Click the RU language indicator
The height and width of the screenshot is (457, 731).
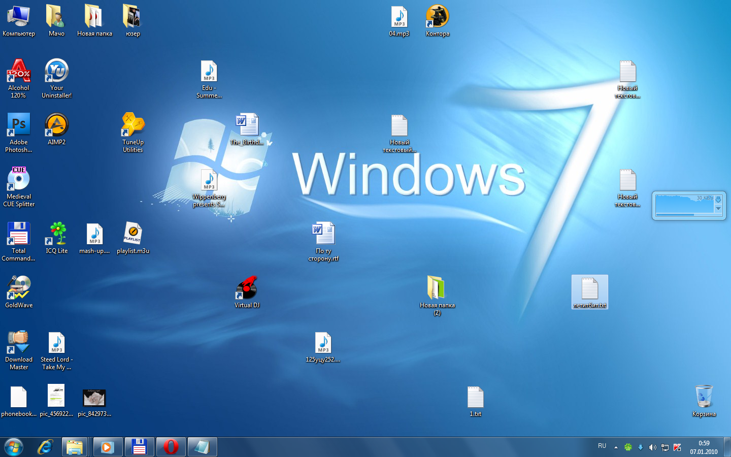[x=602, y=446]
